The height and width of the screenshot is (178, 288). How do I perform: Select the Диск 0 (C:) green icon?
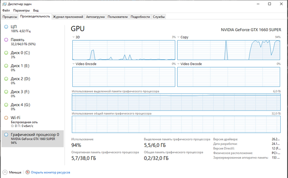tap(6, 53)
